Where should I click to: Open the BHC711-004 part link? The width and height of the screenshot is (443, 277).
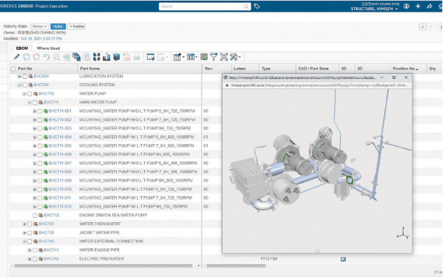click(x=60, y=137)
